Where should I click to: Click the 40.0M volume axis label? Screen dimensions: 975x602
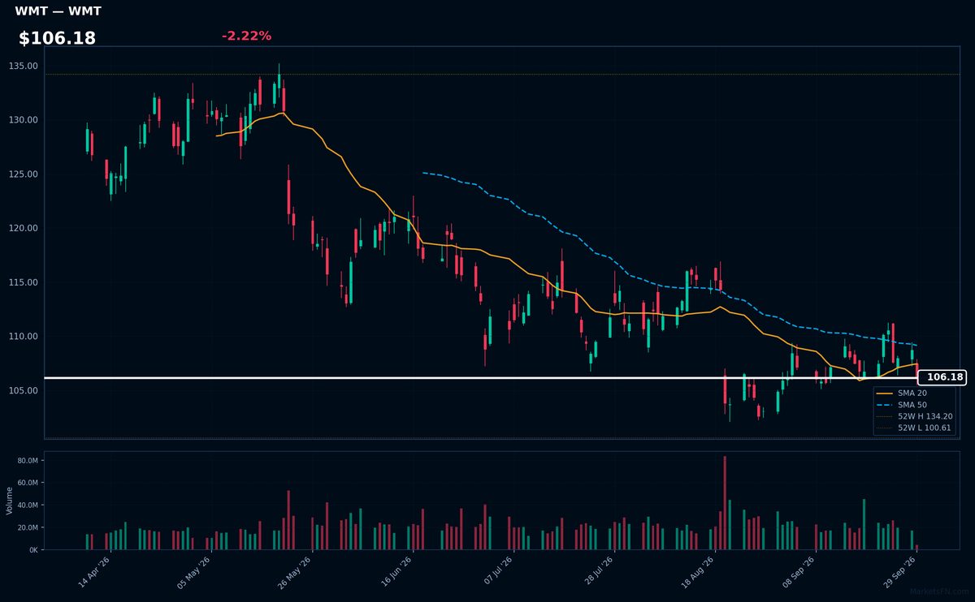tap(28, 505)
